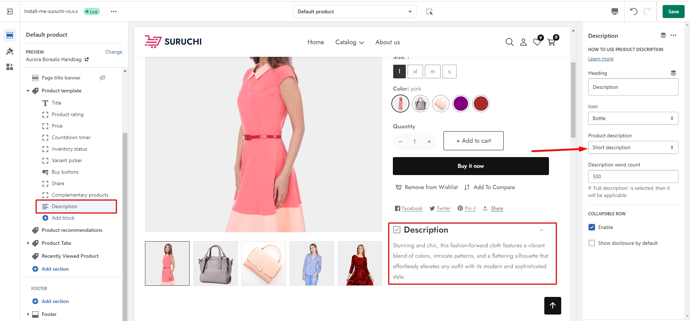Screen dimensions: 690x321
Task: Check Show disclosure by default
Action: [592, 243]
